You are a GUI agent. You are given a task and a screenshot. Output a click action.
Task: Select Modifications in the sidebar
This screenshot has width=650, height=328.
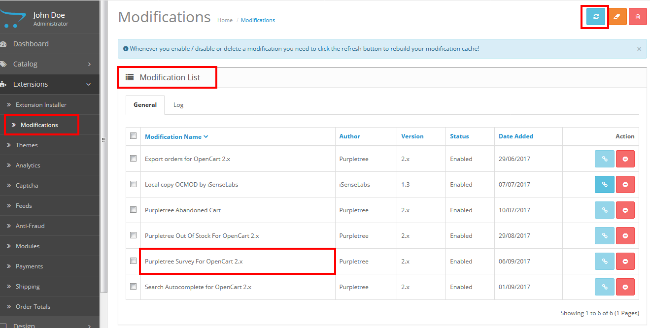click(x=50, y=125)
